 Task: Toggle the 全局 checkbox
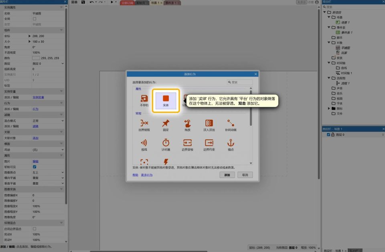34,19
